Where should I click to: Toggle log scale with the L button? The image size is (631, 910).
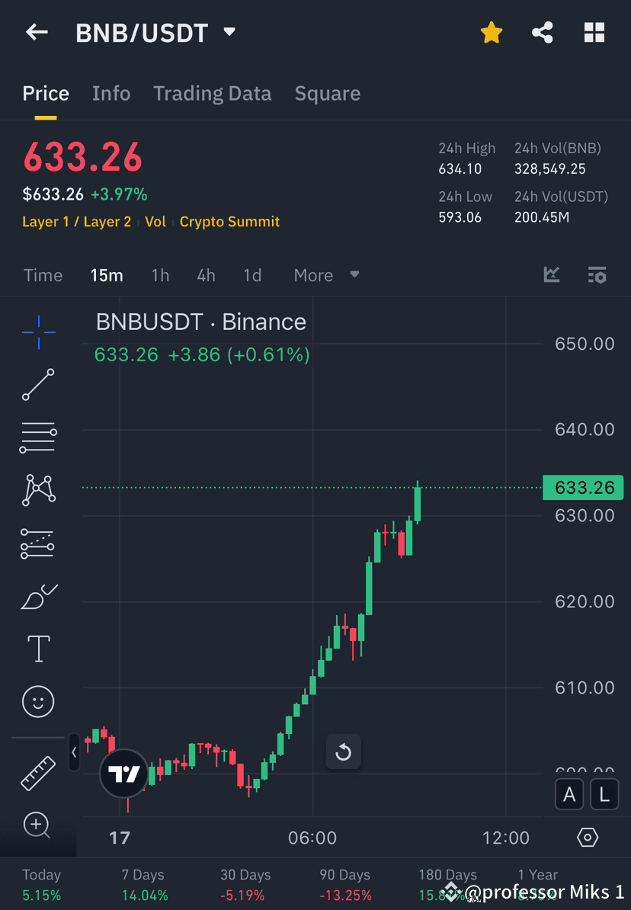[x=604, y=794]
